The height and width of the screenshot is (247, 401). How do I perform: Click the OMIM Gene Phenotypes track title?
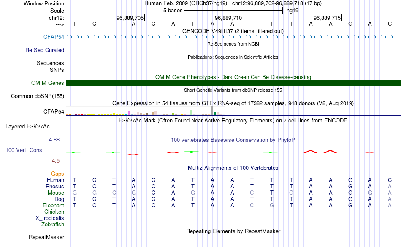(x=233, y=77)
